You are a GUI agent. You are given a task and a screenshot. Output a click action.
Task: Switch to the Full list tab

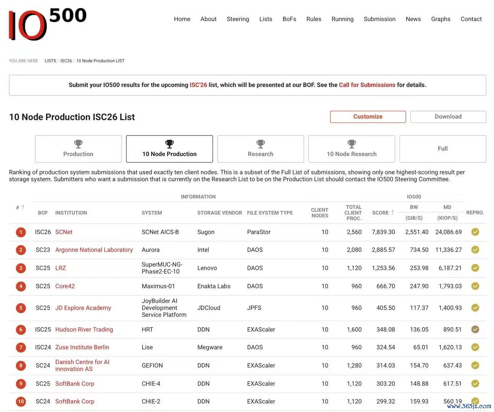443,149
